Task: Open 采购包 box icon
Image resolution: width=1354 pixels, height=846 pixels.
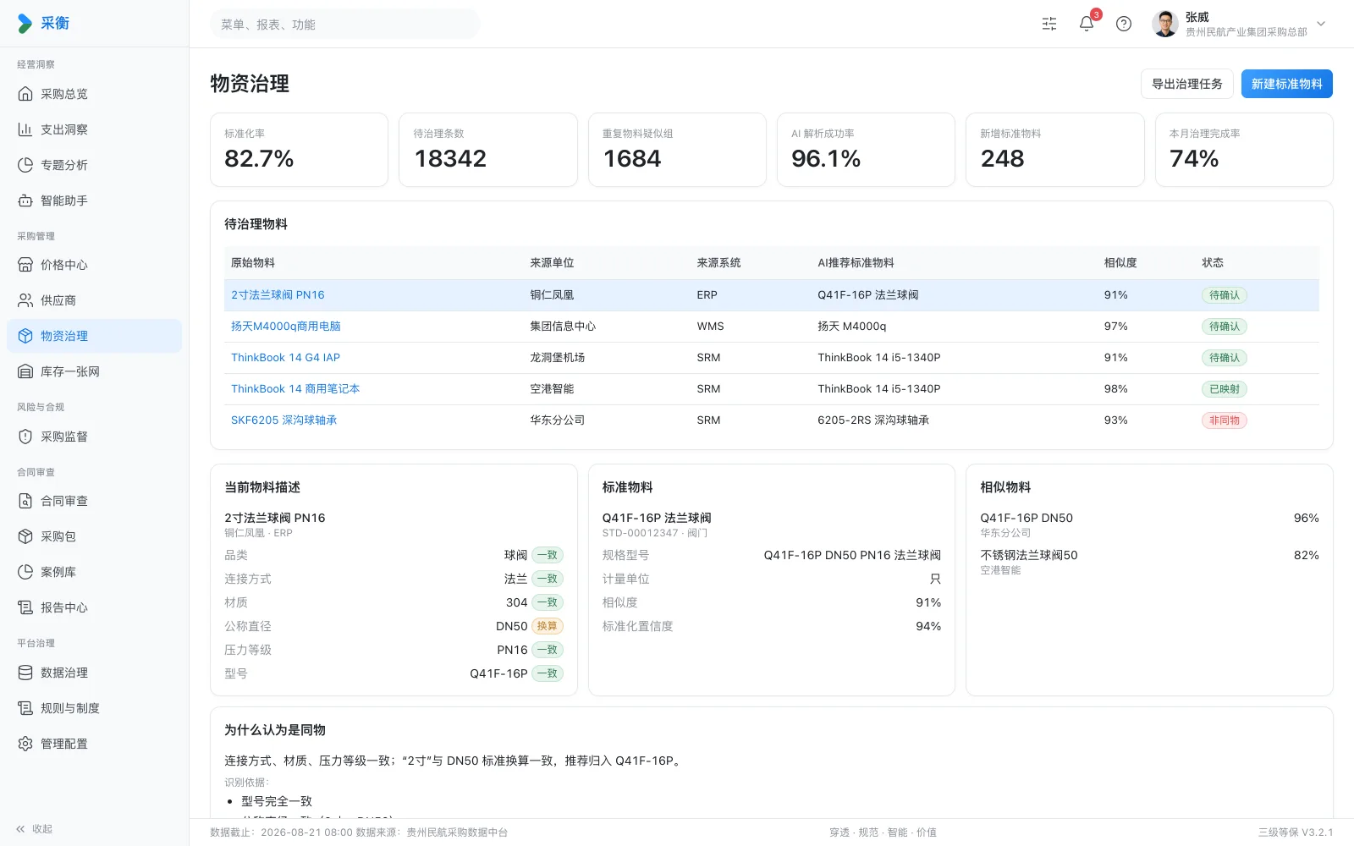Action: tap(25, 536)
